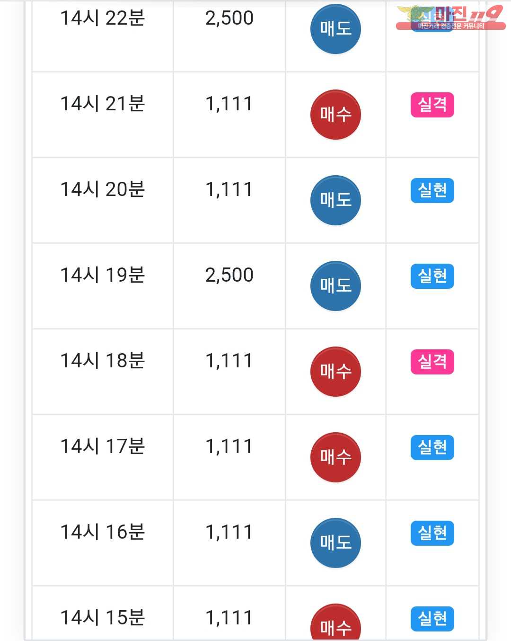Click the red 매수 circle at 14시 15분
The height and width of the screenshot is (641, 511).
point(335,622)
